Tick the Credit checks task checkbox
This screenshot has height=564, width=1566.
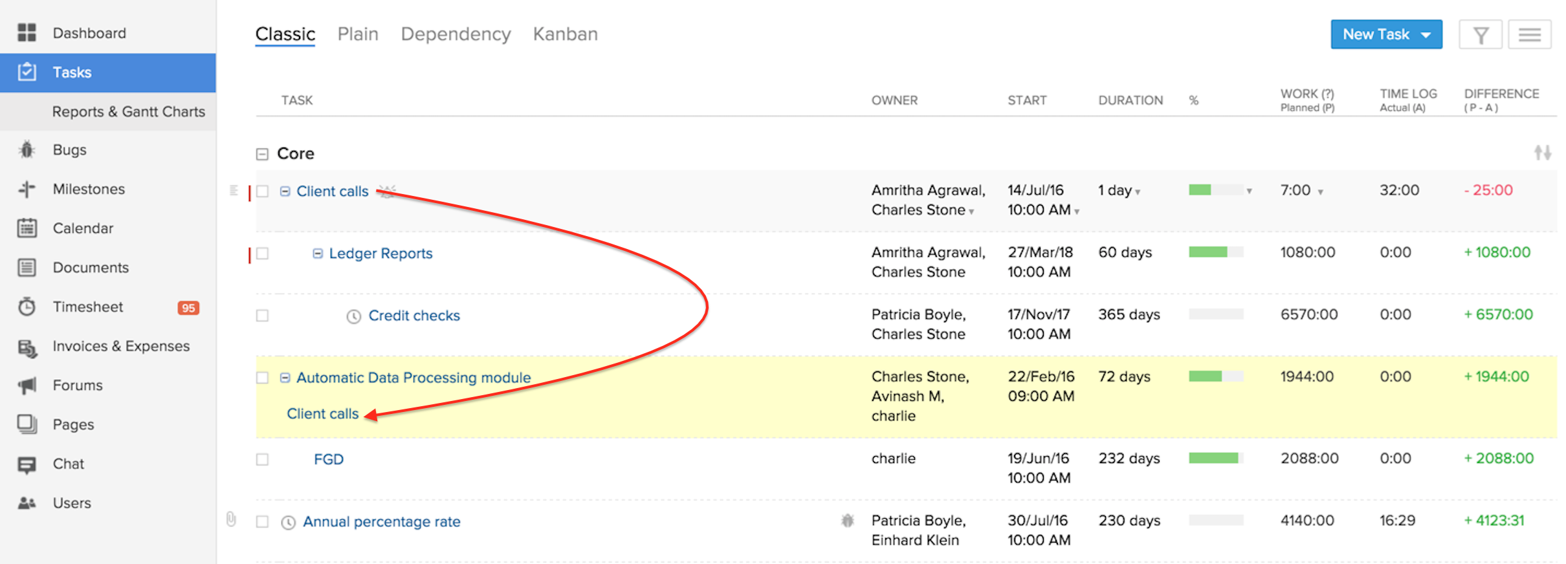click(x=262, y=316)
